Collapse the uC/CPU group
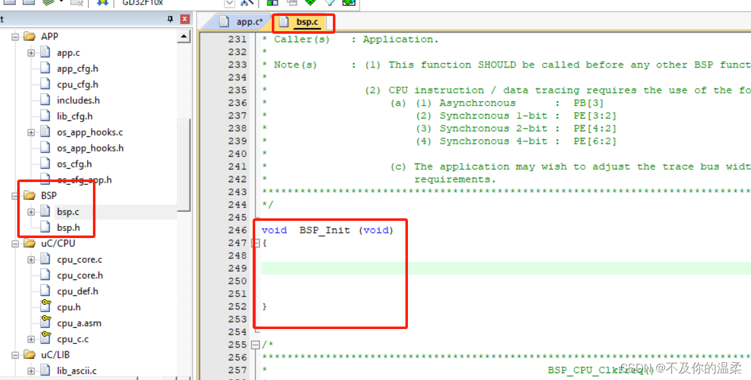The width and height of the screenshot is (751, 380). tap(15, 243)
